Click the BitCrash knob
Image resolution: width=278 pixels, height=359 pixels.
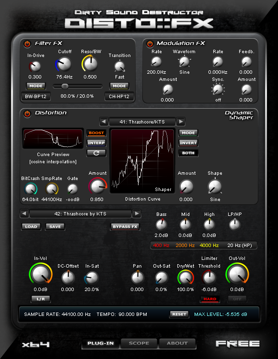(31, 189)
